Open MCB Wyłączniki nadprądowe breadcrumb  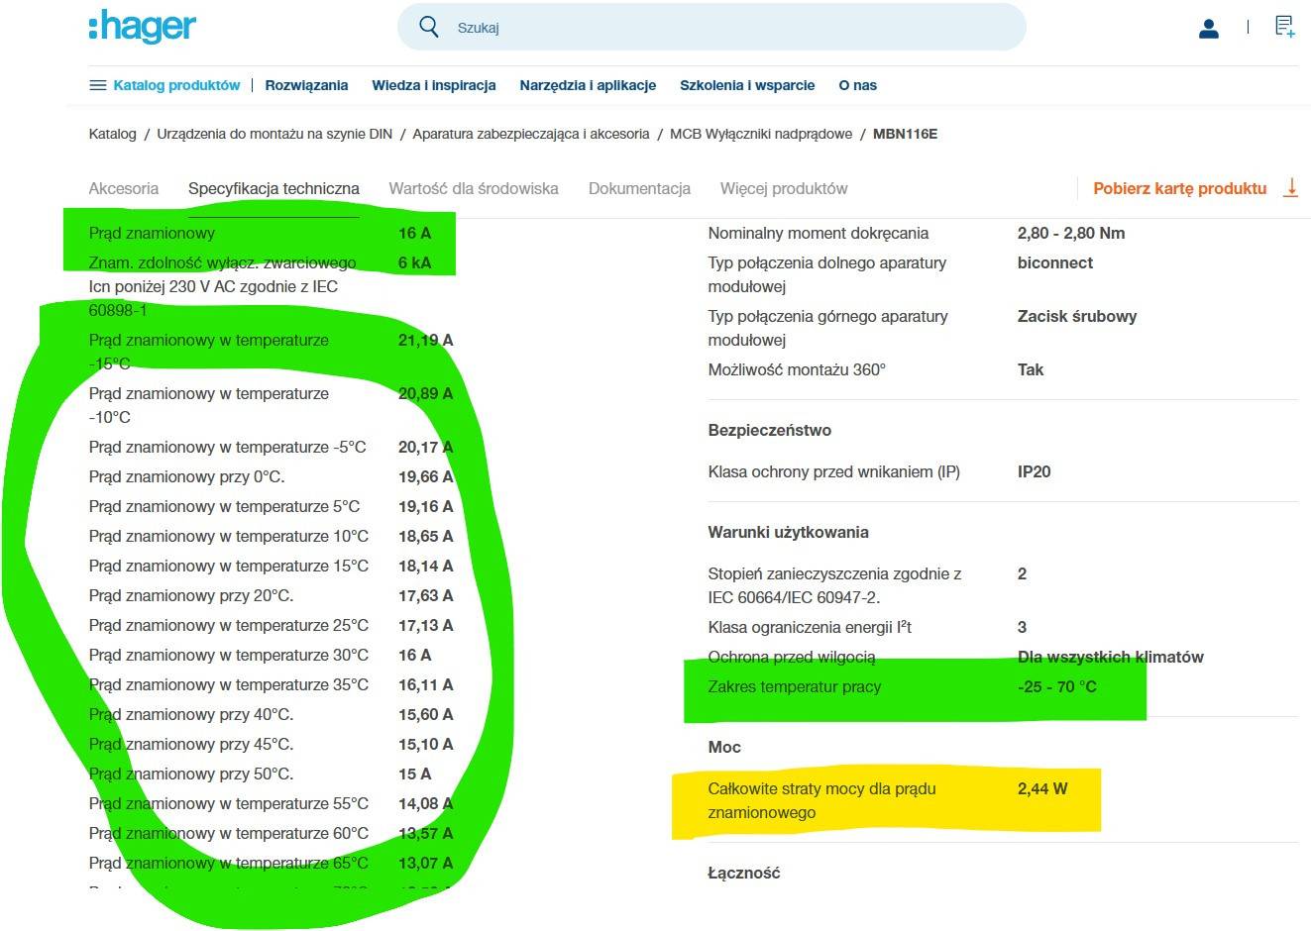761,134
